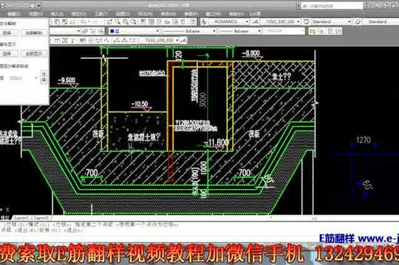Open the 绘图(D) menu
This screenshot has width=399, height=265.
[x=123, y=14]
